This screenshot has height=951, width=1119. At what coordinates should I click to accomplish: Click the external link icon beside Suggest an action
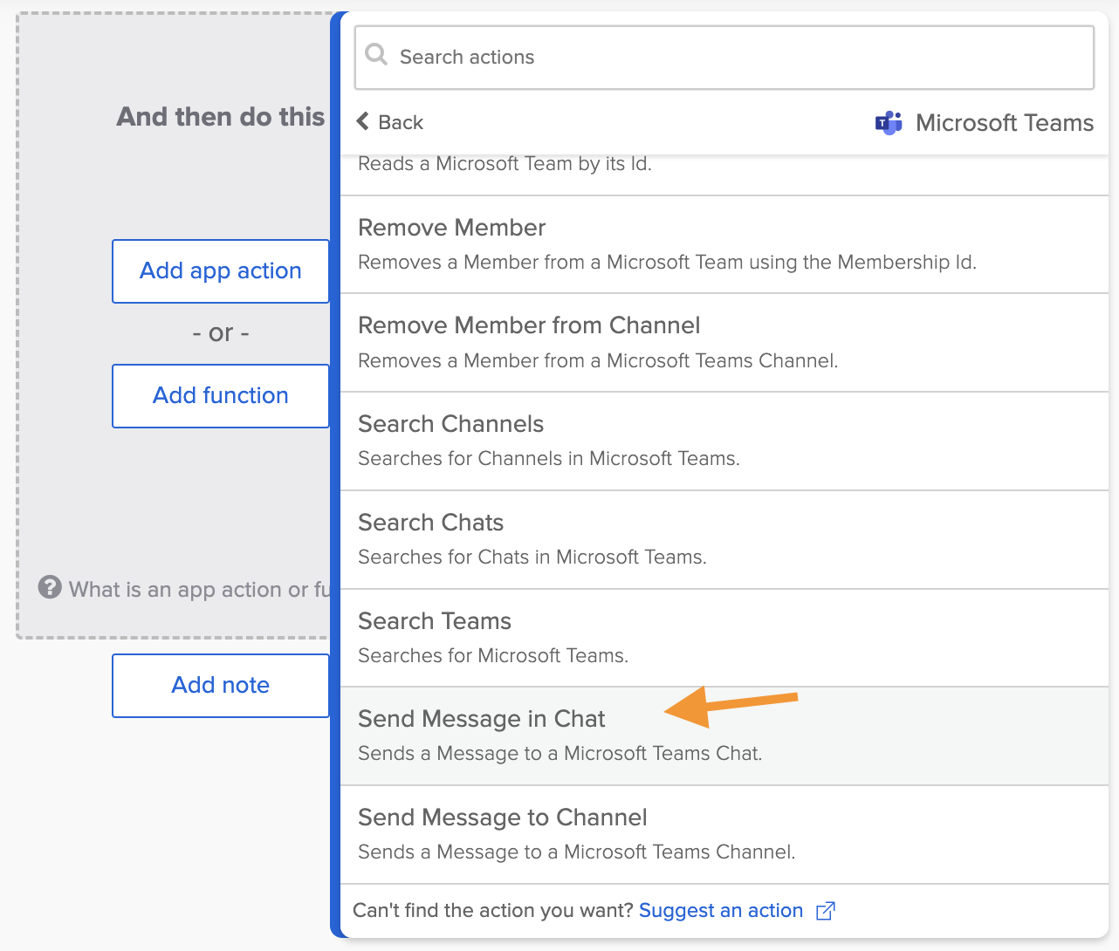(x=825, y=911)
